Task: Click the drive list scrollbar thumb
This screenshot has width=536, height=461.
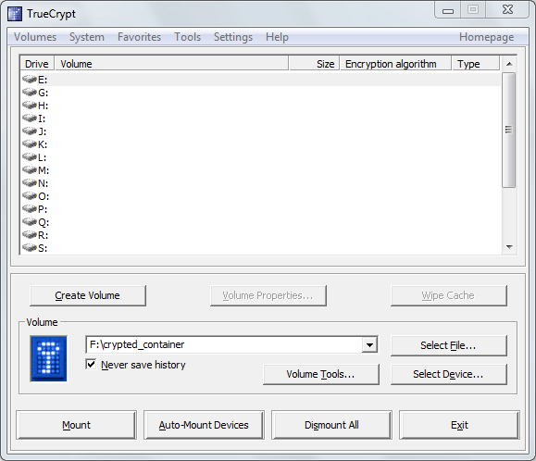Action: pos(509,130)
